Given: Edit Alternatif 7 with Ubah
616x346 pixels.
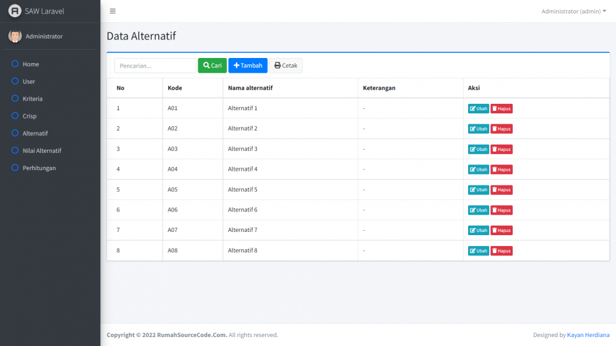Looking at the screenshot, I should coord(478,231).
